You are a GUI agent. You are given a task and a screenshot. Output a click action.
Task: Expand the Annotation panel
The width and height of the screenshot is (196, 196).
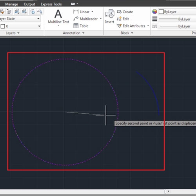click(x=74, y=33)
